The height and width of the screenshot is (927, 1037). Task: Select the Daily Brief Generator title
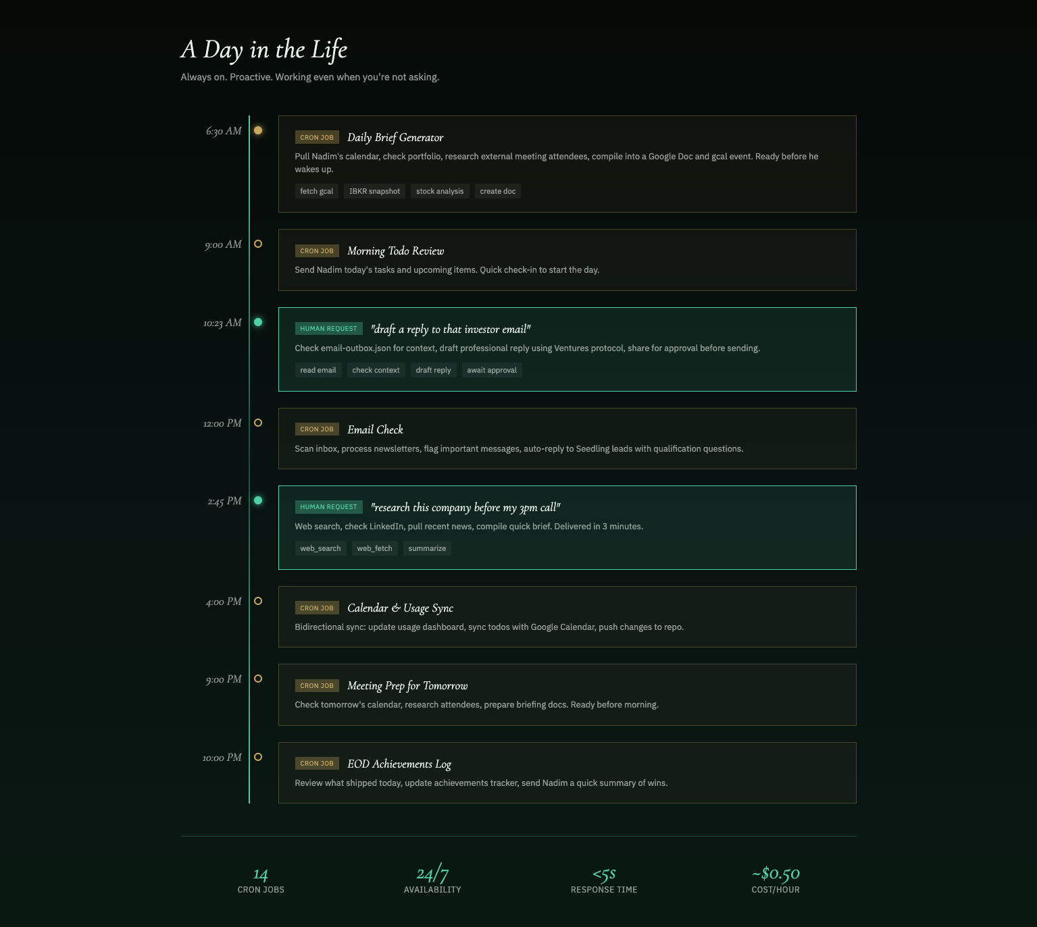[x=395, y=137]
